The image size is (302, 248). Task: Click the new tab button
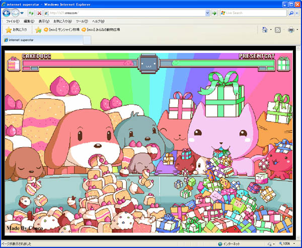(x=87, y=40)
